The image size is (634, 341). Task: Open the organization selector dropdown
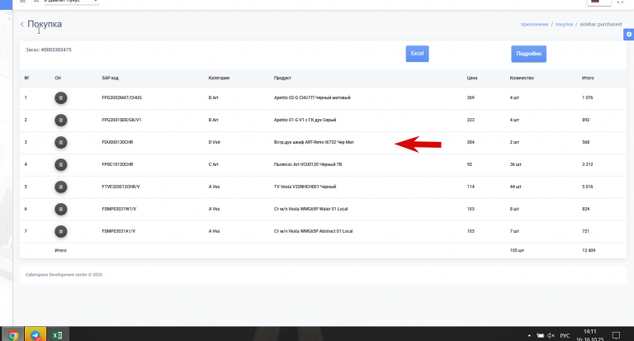coord(71,1)
